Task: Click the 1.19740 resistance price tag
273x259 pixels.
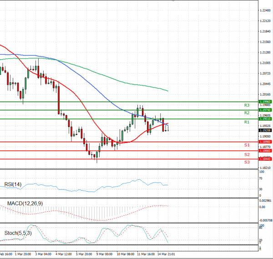Action: (x=265, y=110)
